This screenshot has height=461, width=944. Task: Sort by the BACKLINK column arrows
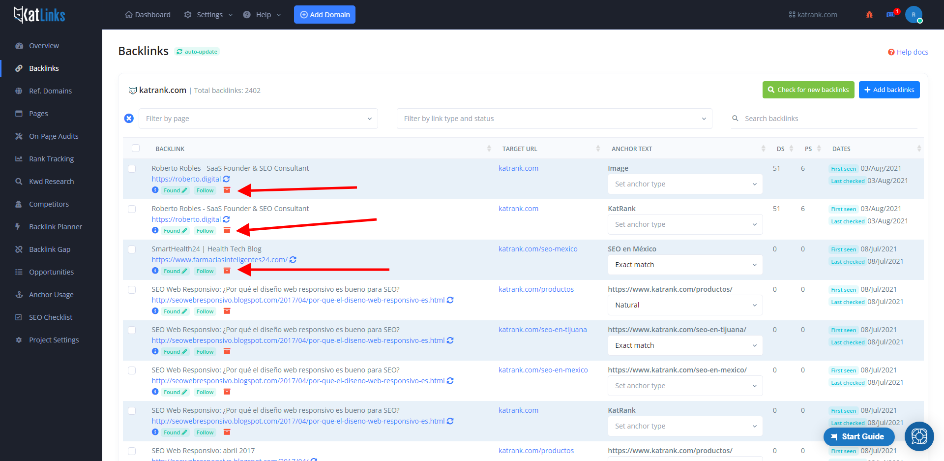pyautogui.click(x=489, y=149)
